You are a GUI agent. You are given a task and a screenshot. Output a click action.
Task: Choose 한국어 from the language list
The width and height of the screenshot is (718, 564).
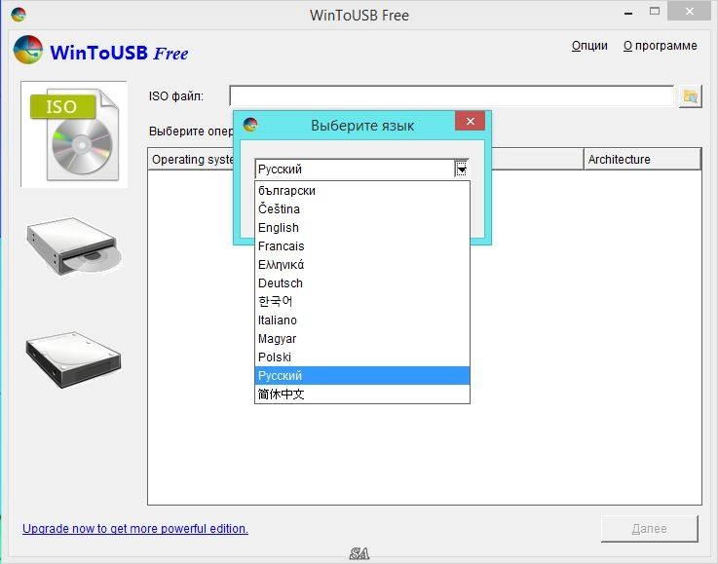tap(362, 301)
